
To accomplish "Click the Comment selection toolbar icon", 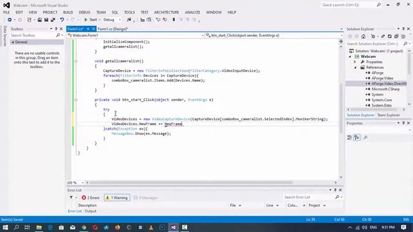I will pyautogui.click(x=158, y=20).
